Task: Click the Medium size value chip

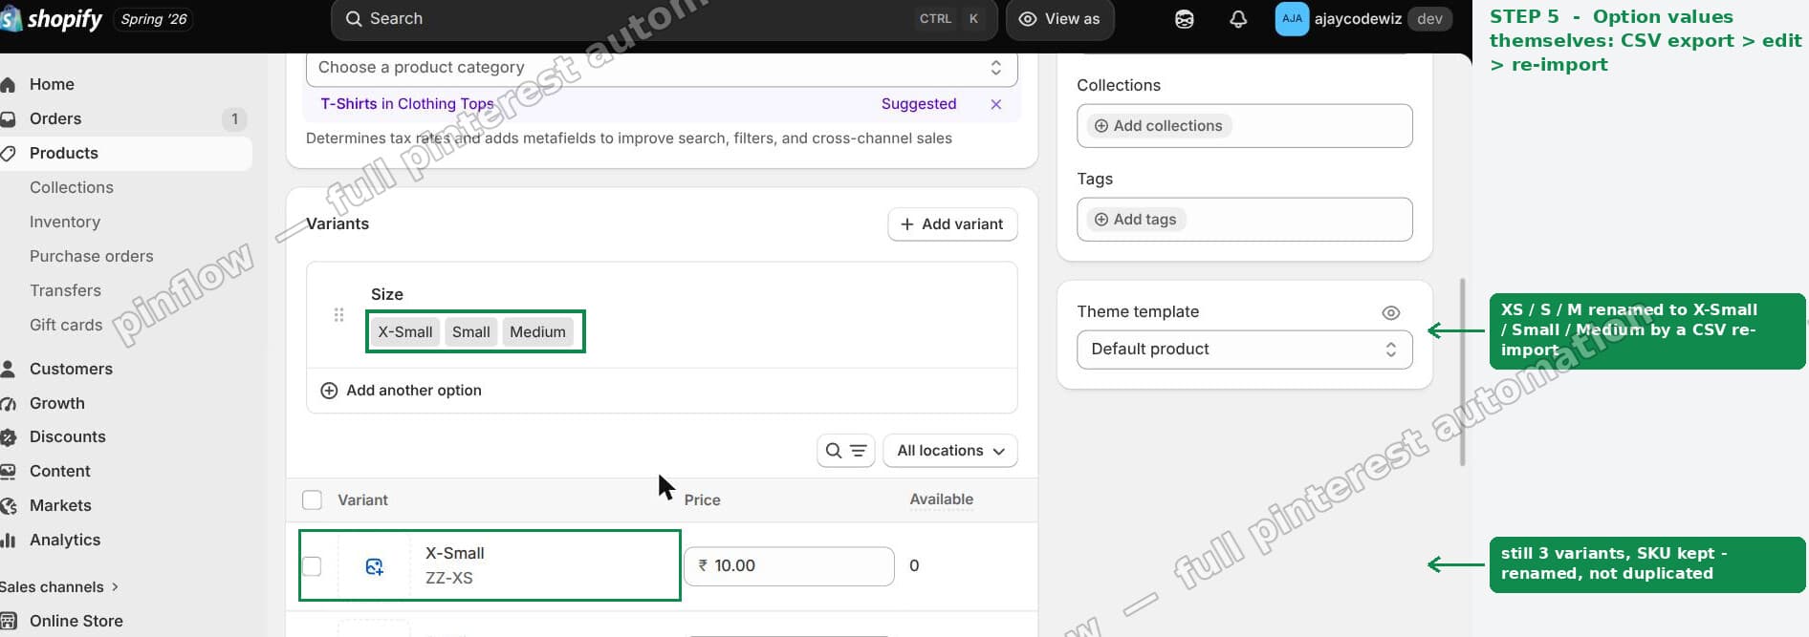Action: (x=537, y=332)
